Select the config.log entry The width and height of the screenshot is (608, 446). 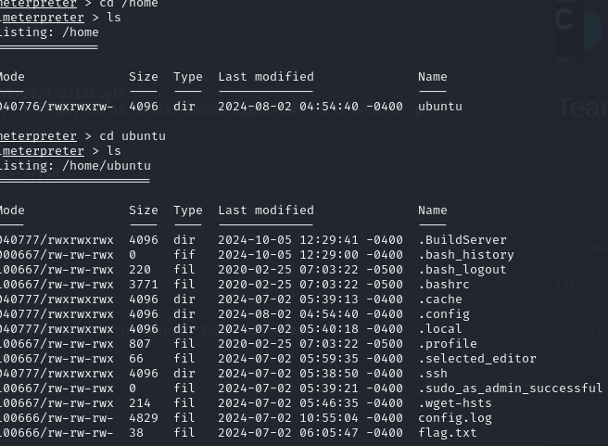pos(455,418)
